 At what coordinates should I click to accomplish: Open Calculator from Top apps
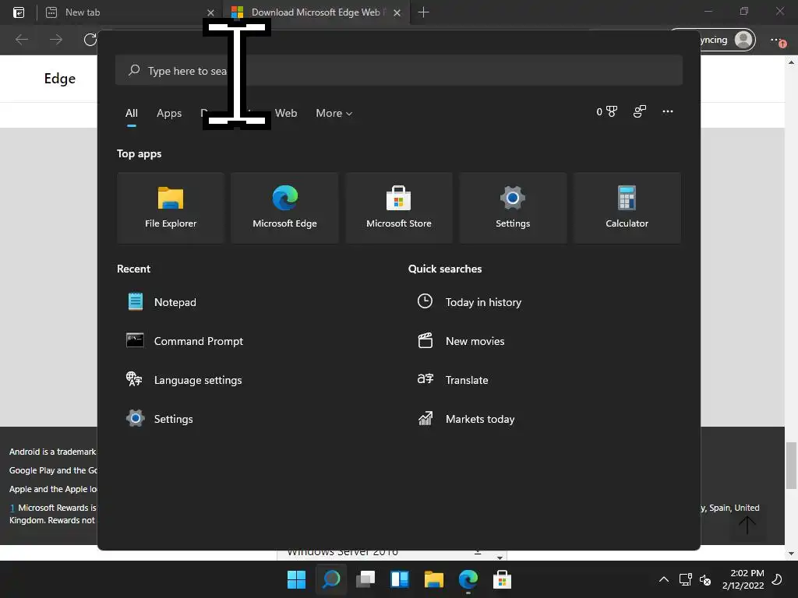pos(627,207)
